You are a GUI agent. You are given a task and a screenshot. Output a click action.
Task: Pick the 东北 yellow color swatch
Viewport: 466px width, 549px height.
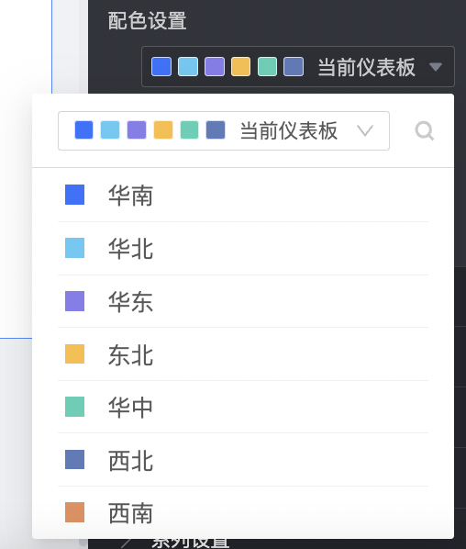click(74, 354)
